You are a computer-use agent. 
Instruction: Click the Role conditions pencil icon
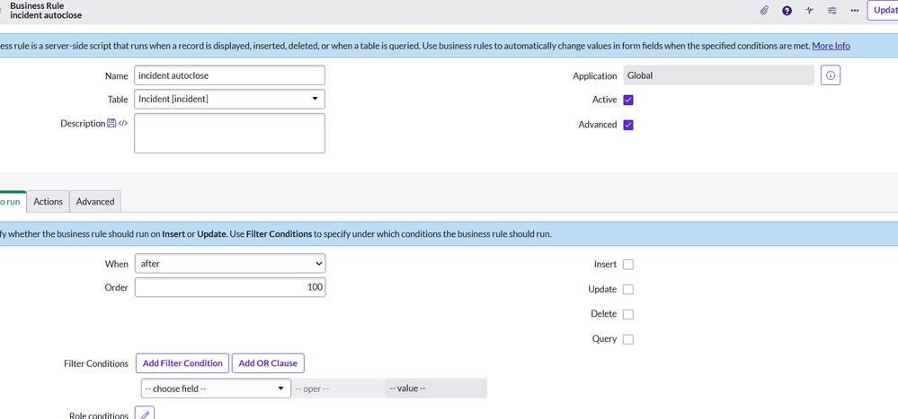[145, 414]
